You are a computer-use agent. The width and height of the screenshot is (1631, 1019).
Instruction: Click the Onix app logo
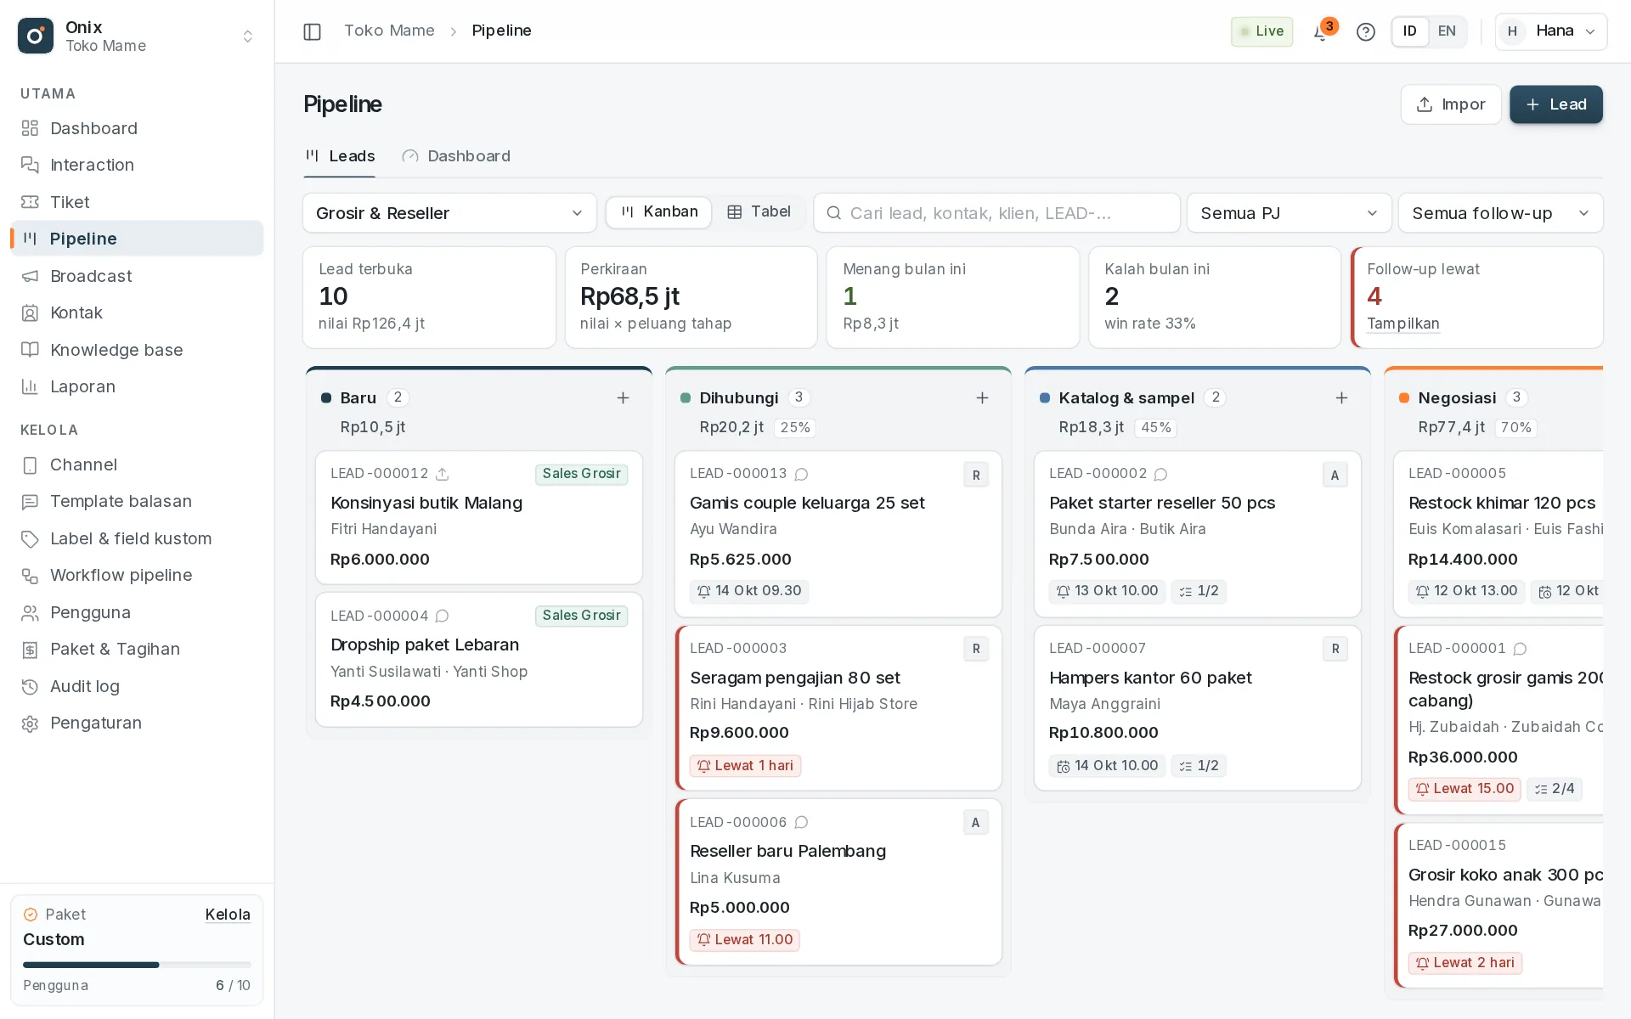point(36,36)
